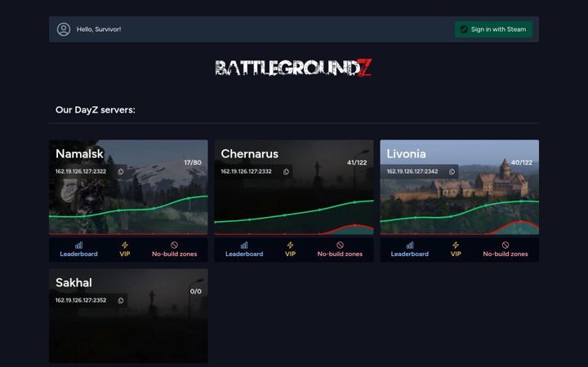Open the Namalsk VIP link
Viewport: 588px width, 367px height.
[x=124, y=250]
